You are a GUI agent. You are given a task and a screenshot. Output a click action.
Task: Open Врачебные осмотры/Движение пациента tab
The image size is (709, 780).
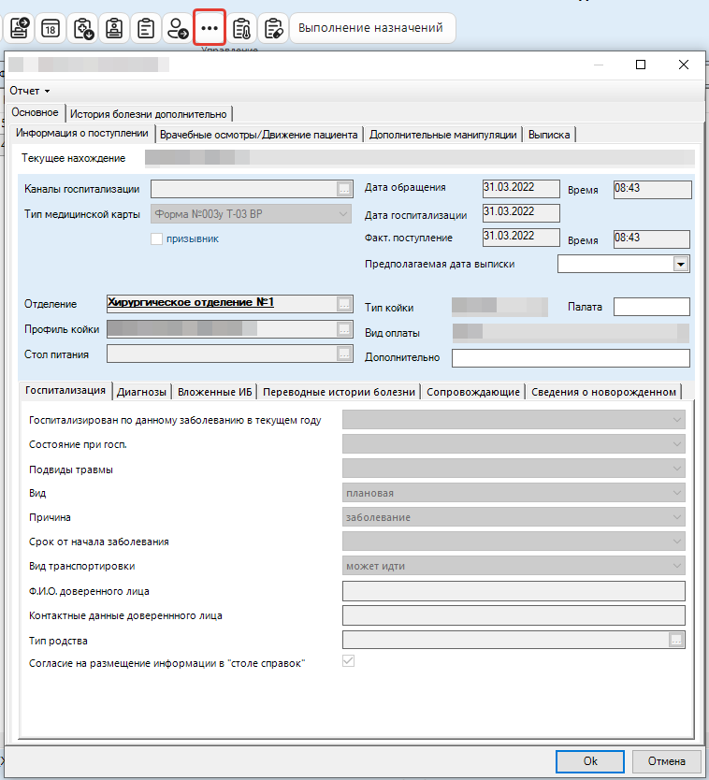click(x=259, y=135)
